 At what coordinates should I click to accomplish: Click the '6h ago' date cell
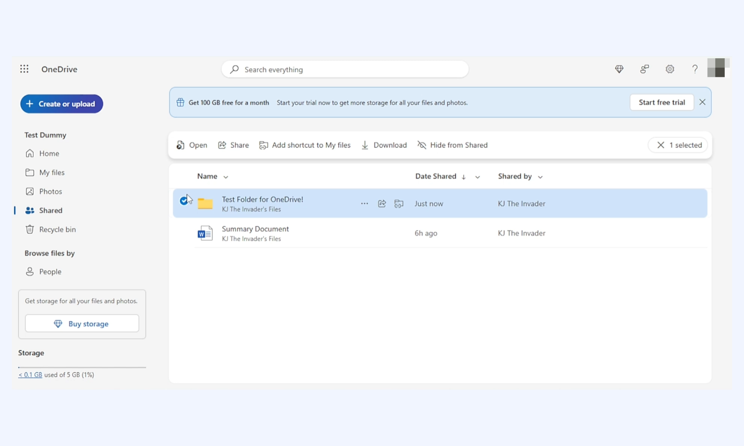[426, 233]
